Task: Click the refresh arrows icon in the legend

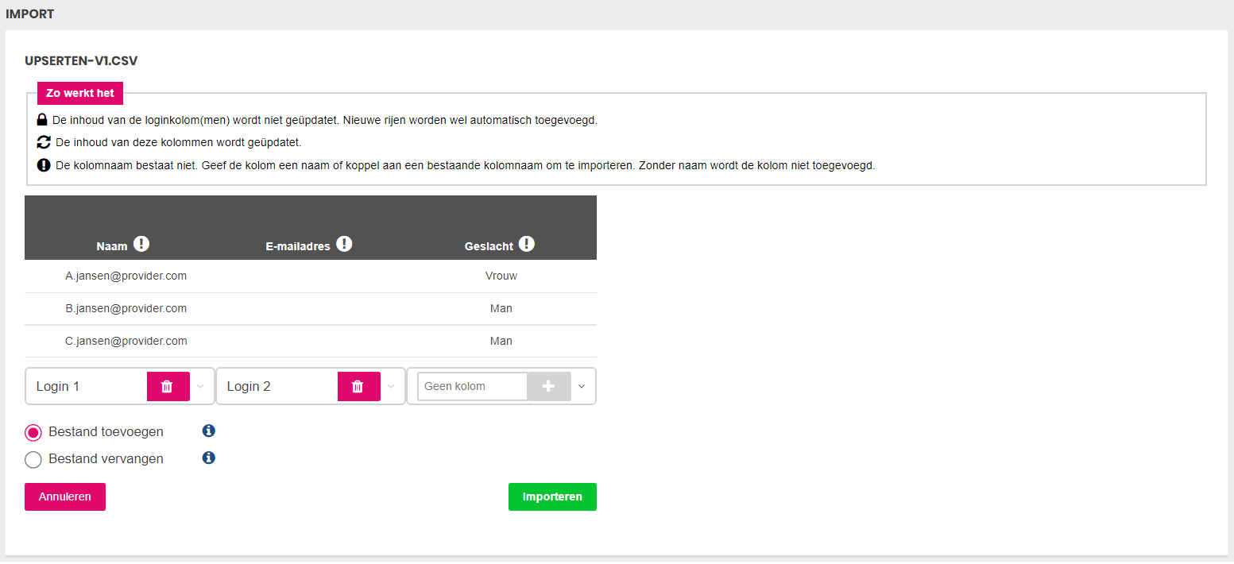Action: pyautogui.click(x=44, y=142)
